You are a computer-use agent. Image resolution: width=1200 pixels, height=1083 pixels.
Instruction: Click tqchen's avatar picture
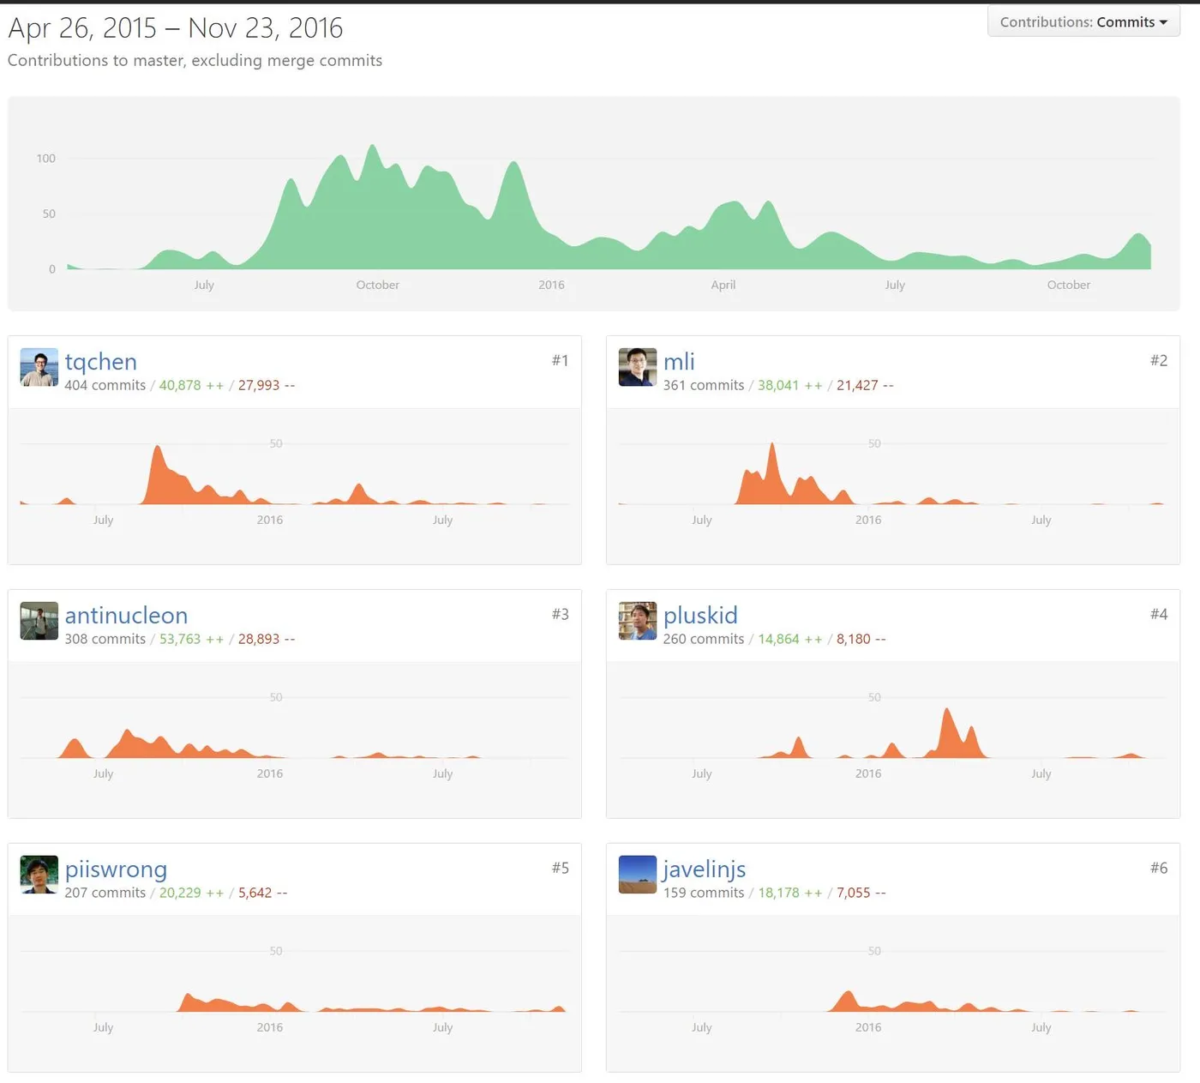click(39, 367)
